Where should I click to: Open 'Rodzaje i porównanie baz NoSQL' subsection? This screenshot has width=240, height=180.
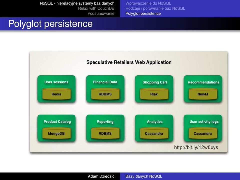coord(155,8)
